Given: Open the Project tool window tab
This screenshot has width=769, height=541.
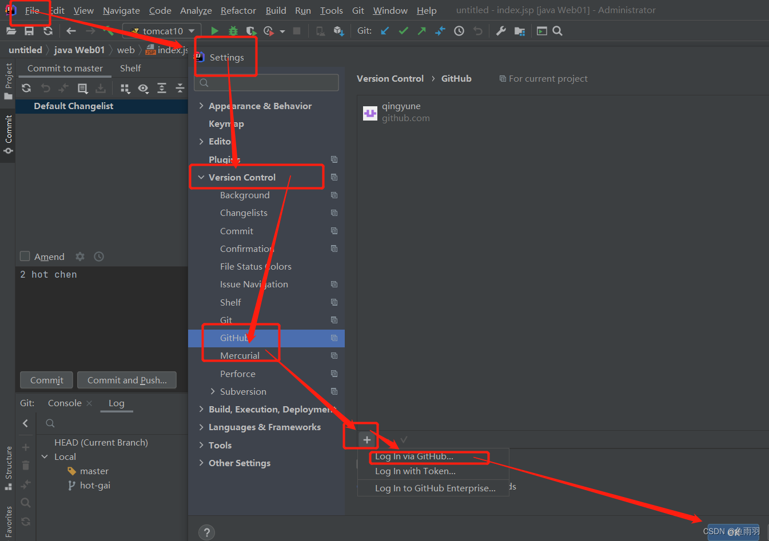Looking at the screenshot, I should click(8, 81).
